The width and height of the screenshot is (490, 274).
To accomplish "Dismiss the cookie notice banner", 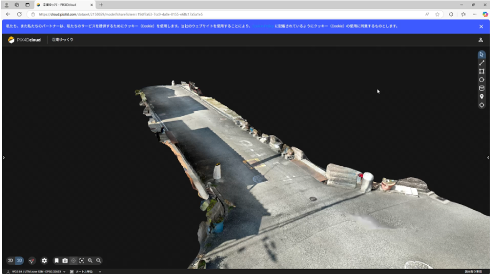I will (x=481, y=26).
